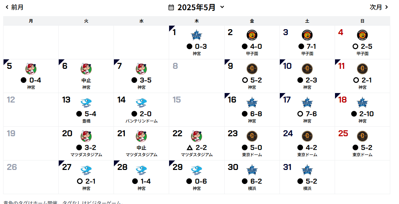Click the Giants logo on May 25
399x204 pixels.
(x=362, y=136)
